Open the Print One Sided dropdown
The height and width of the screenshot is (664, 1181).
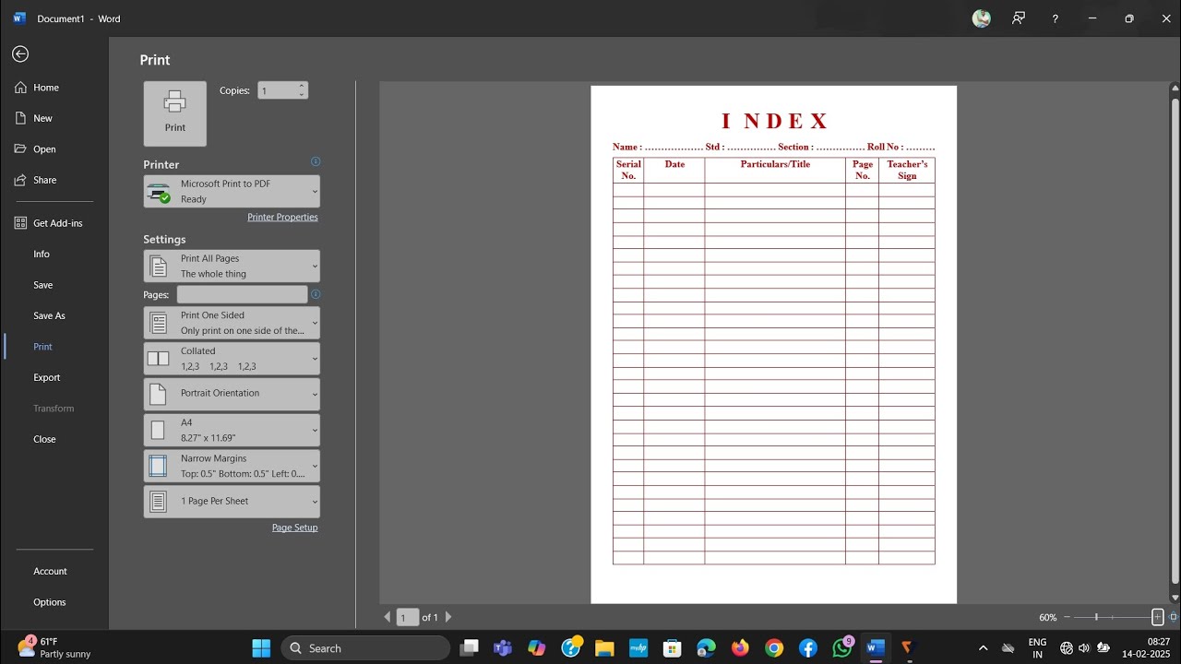pyautogui.click(x=232, y=323)
